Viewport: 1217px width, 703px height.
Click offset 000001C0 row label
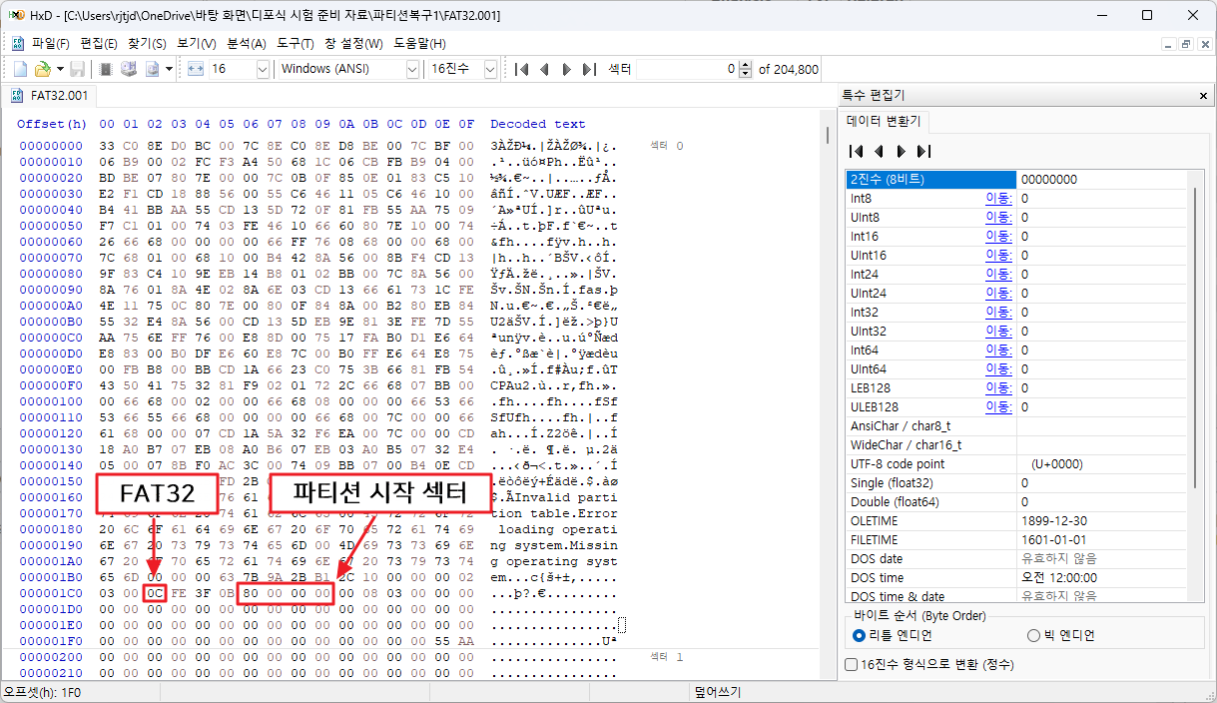[x=50, y=593]
